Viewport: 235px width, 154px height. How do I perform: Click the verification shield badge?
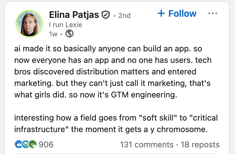click(x=106, y=15)
